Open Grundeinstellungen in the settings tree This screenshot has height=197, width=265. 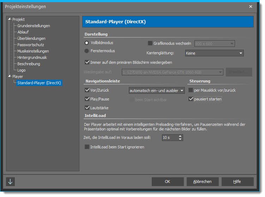34,26
